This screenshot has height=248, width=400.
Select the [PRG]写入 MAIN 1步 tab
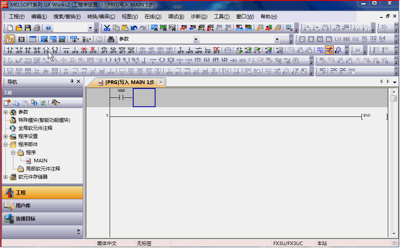[127, 82]
